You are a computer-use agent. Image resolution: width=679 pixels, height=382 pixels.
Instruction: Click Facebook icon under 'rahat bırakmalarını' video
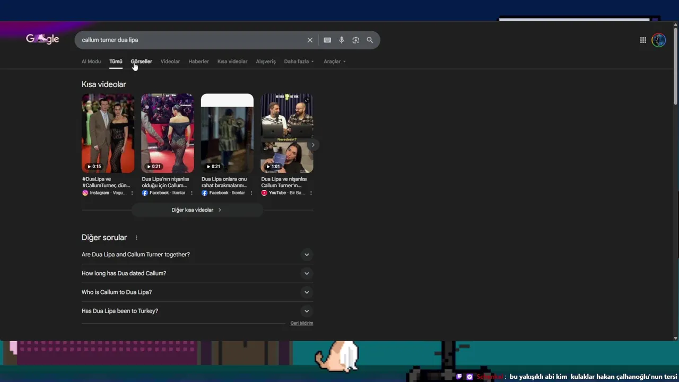[204, 193]
